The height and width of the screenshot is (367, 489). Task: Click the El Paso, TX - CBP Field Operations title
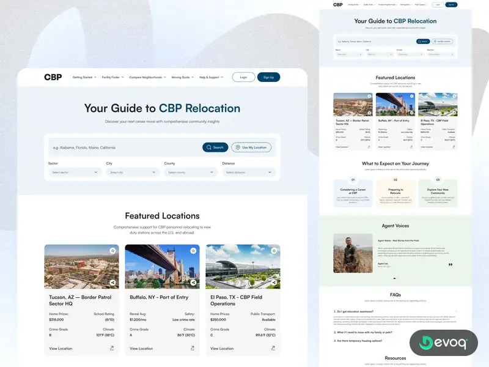tap(236, 300)
